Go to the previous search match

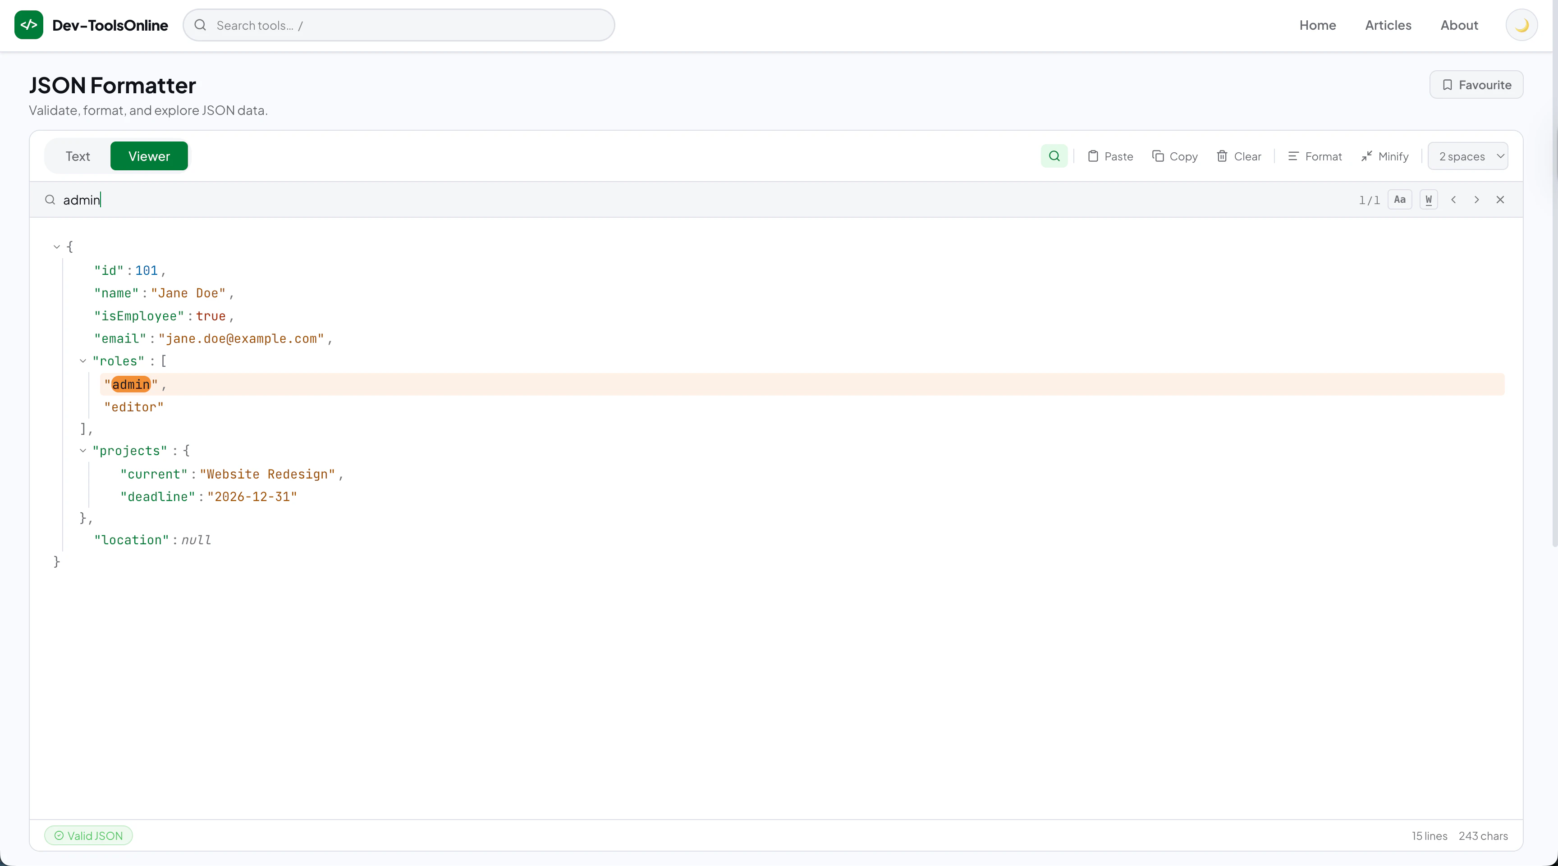(x=1453, y=200)
